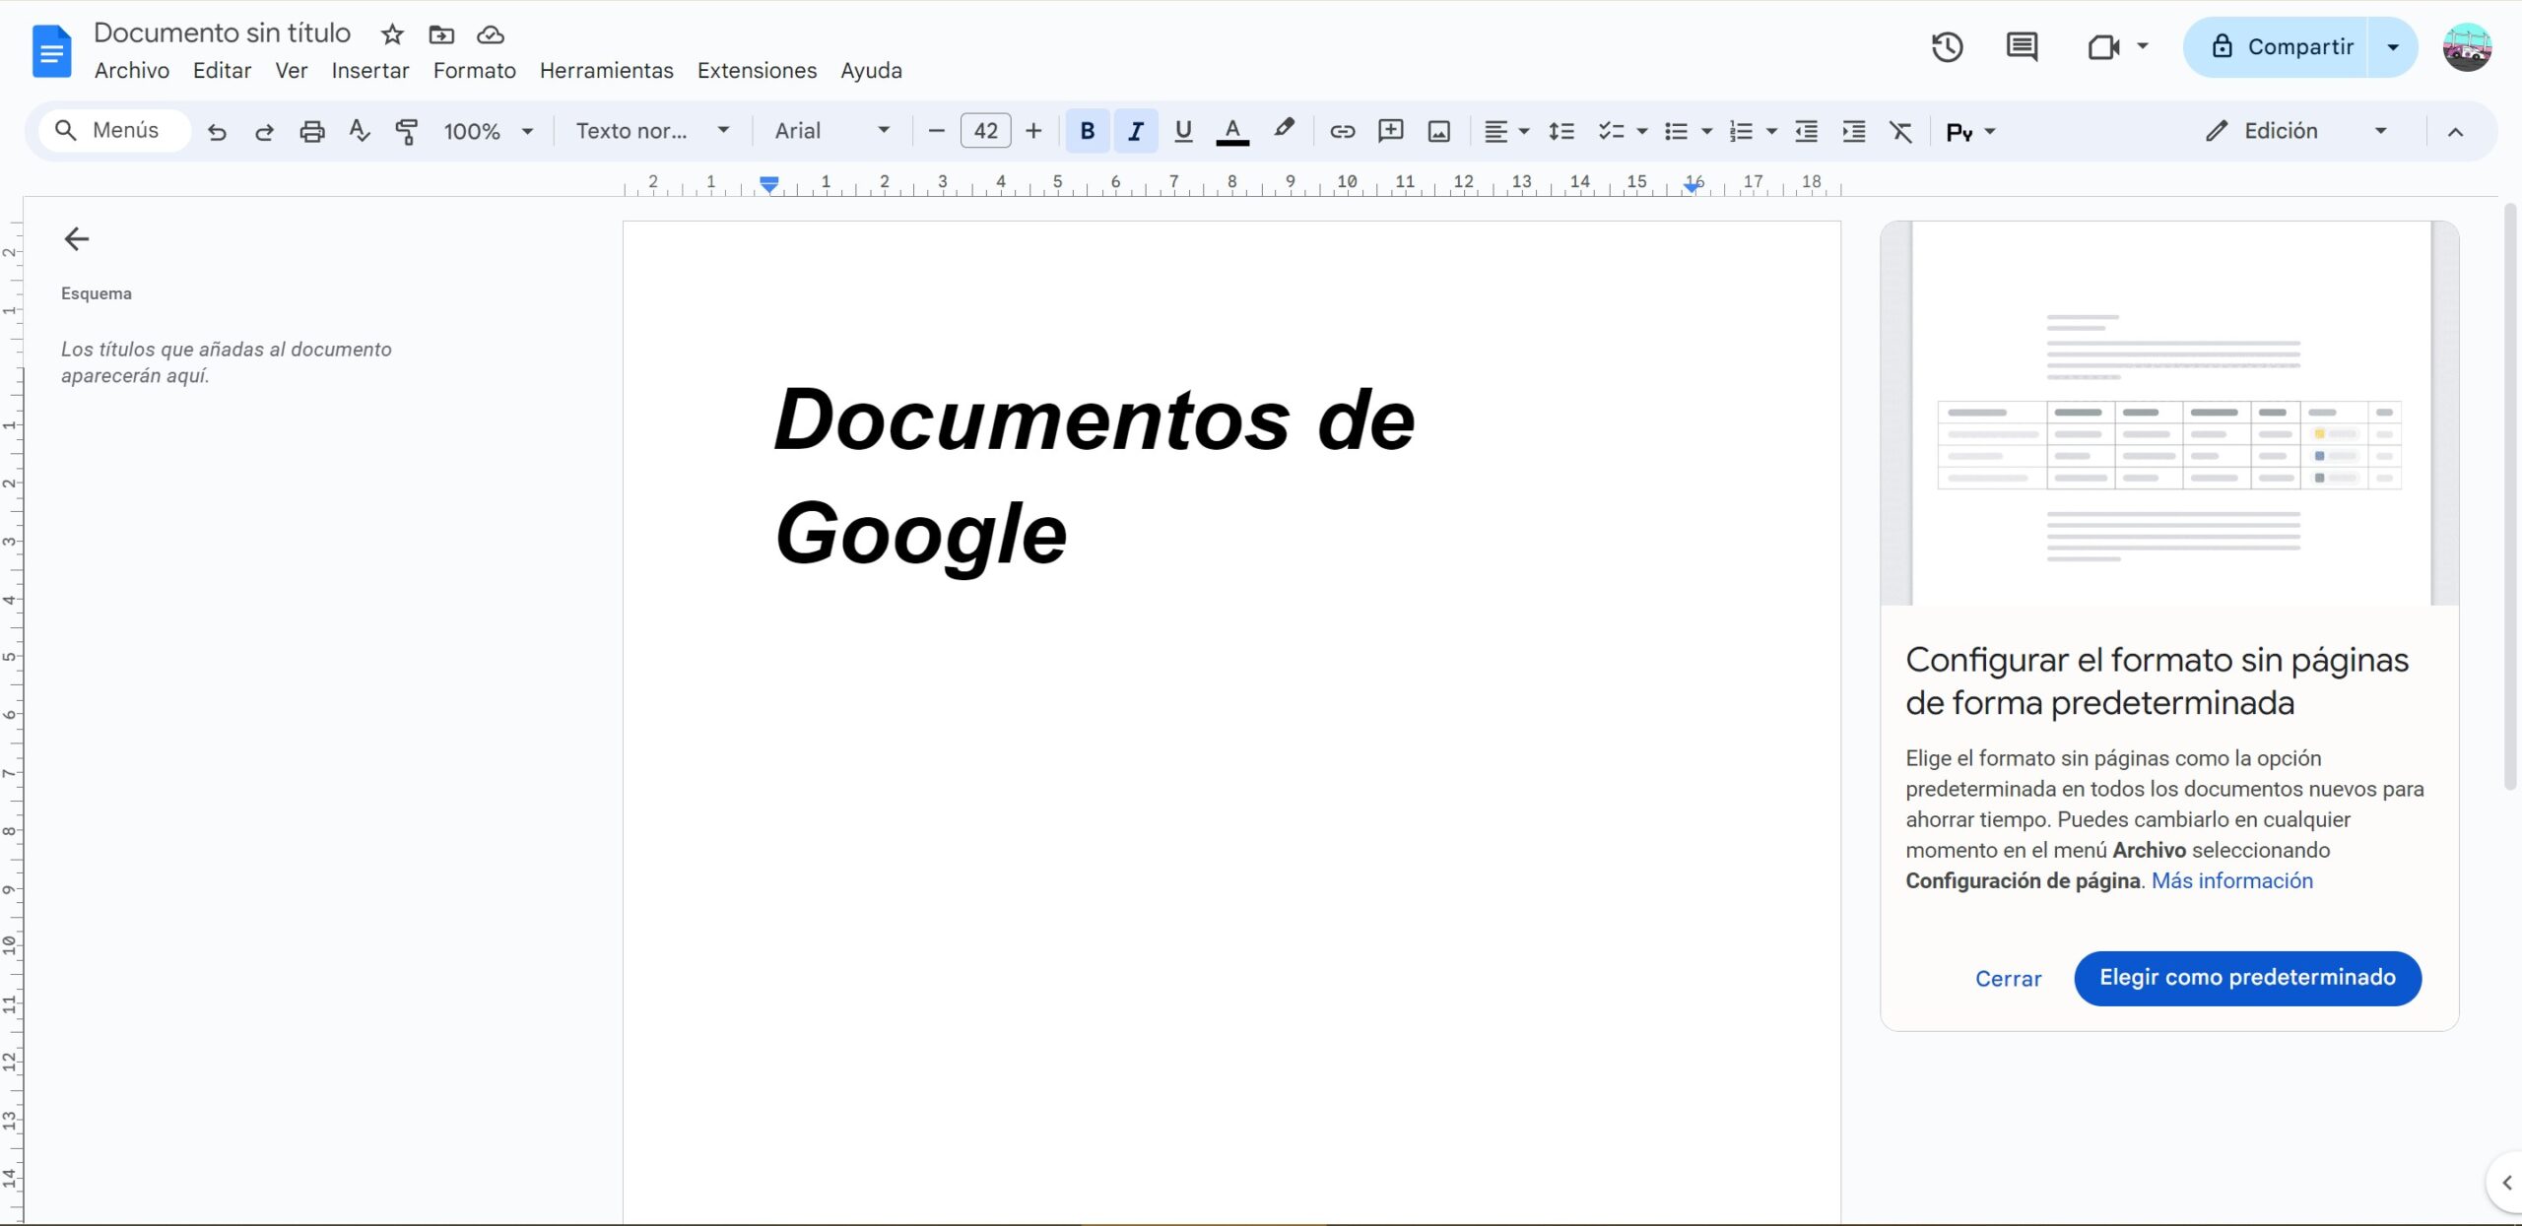Open the Ver menu
The image size is (2522, 1226).
(292, 71)
